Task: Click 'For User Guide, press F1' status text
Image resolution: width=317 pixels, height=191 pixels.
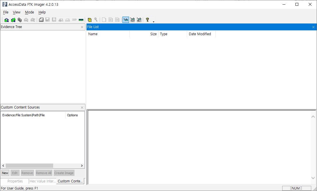Action: 20,188
